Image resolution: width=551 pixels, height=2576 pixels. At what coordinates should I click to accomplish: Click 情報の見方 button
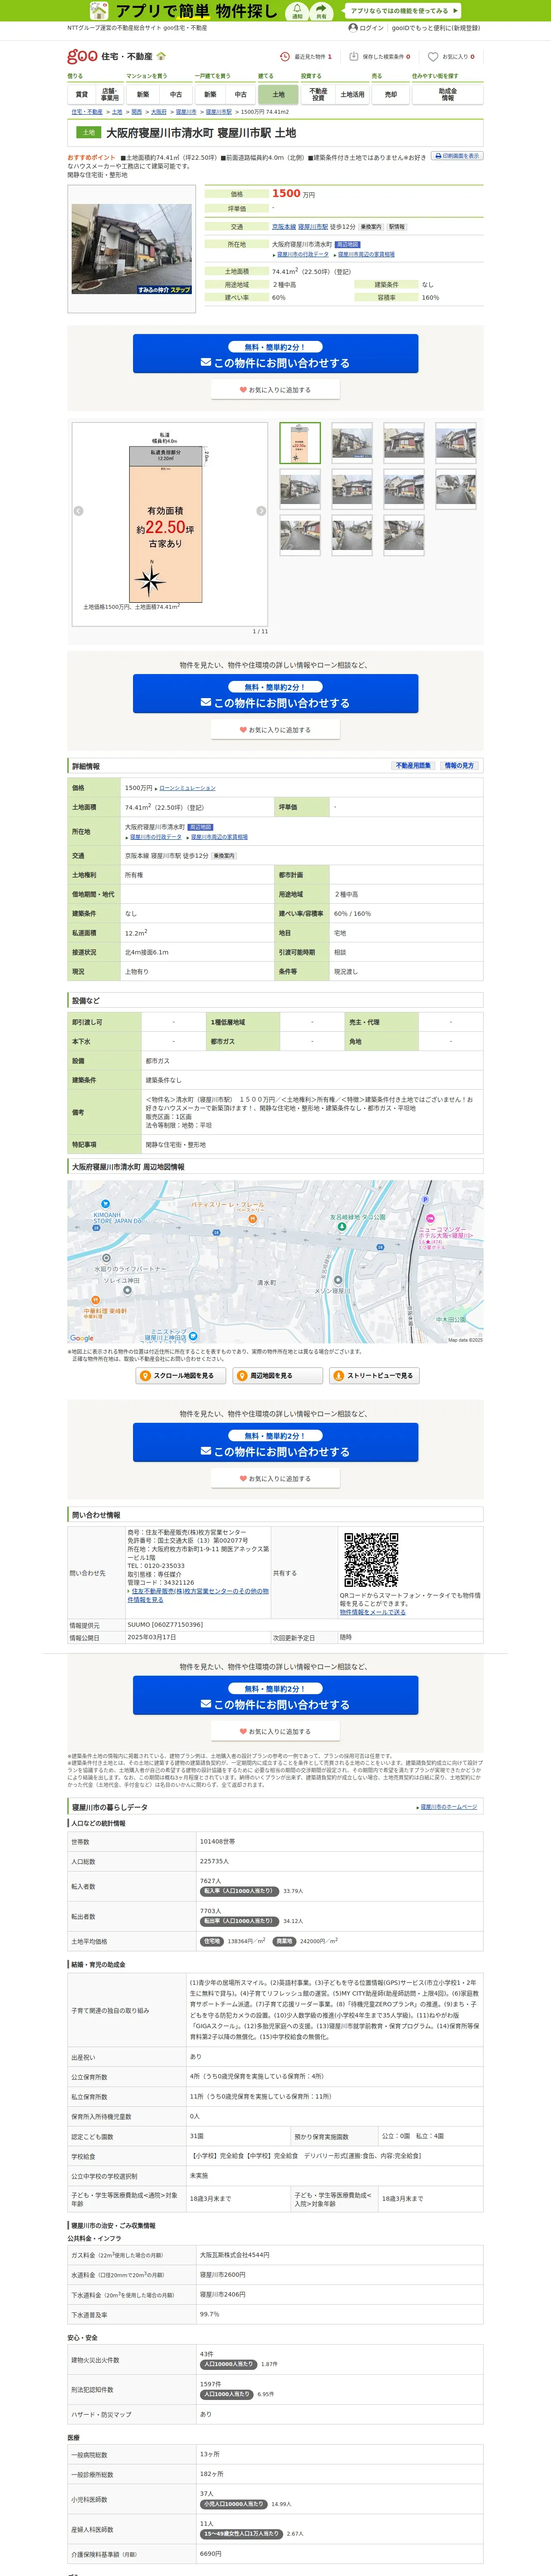pyautogui.click(x=459, y=766)
